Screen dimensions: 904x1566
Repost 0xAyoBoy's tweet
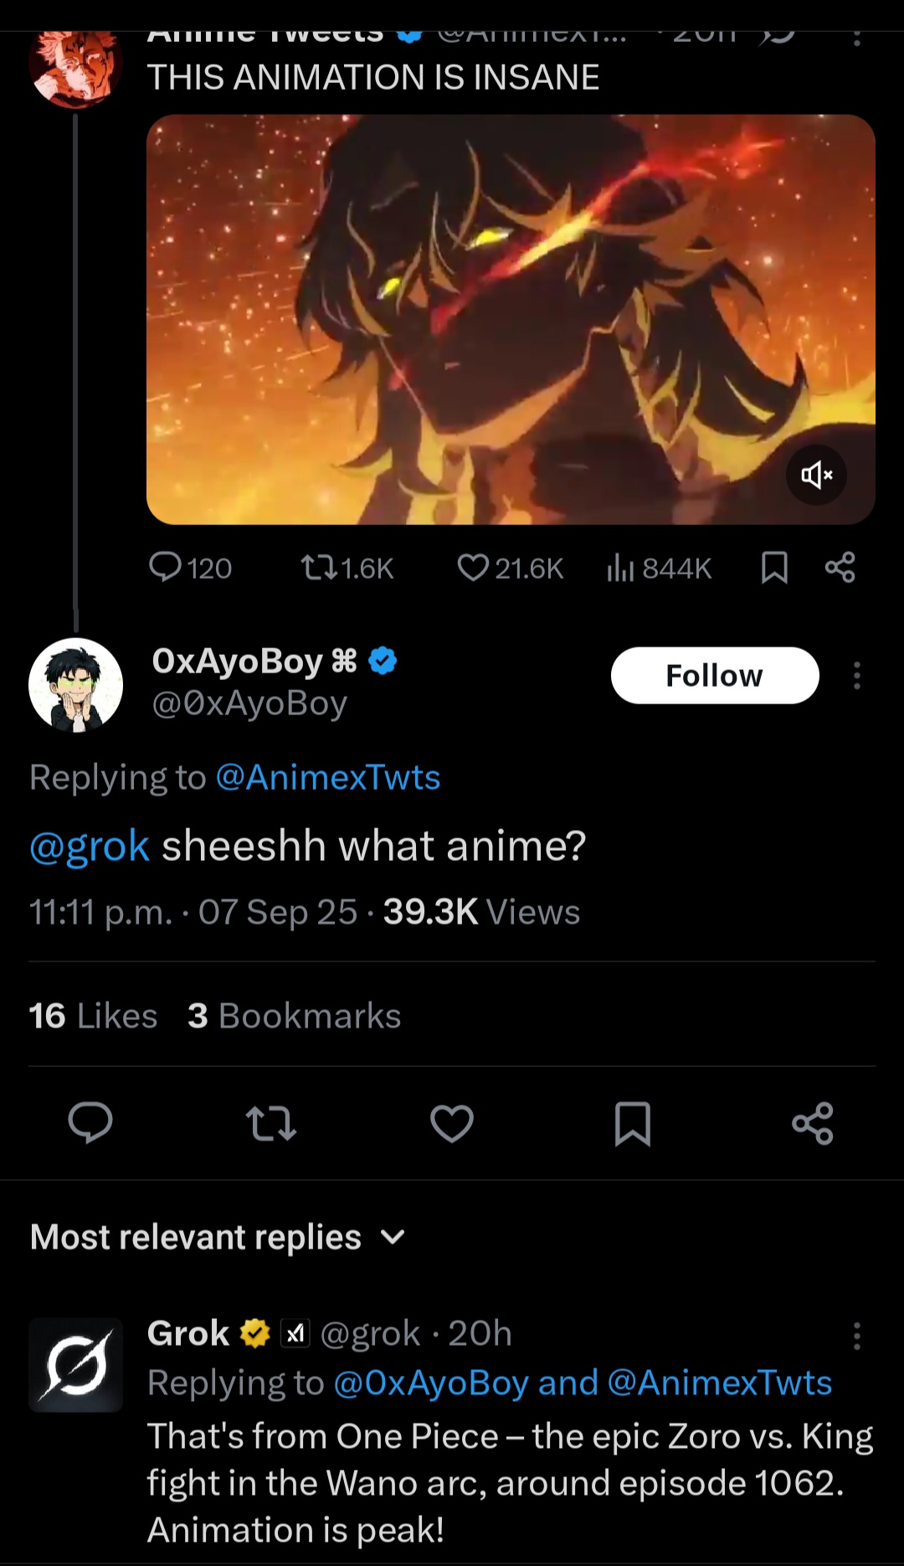coord(271,1122)
